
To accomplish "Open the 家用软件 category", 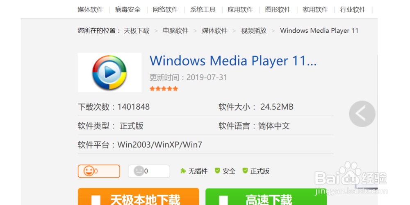I will [x=315, y=10].
